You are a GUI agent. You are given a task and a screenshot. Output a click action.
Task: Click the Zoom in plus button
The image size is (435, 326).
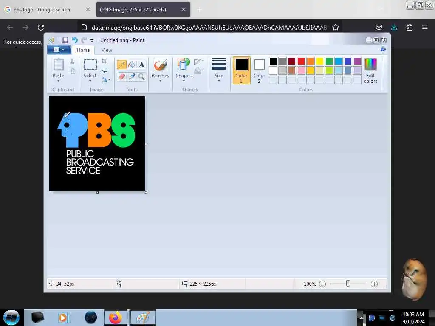(x=374, y=284)
